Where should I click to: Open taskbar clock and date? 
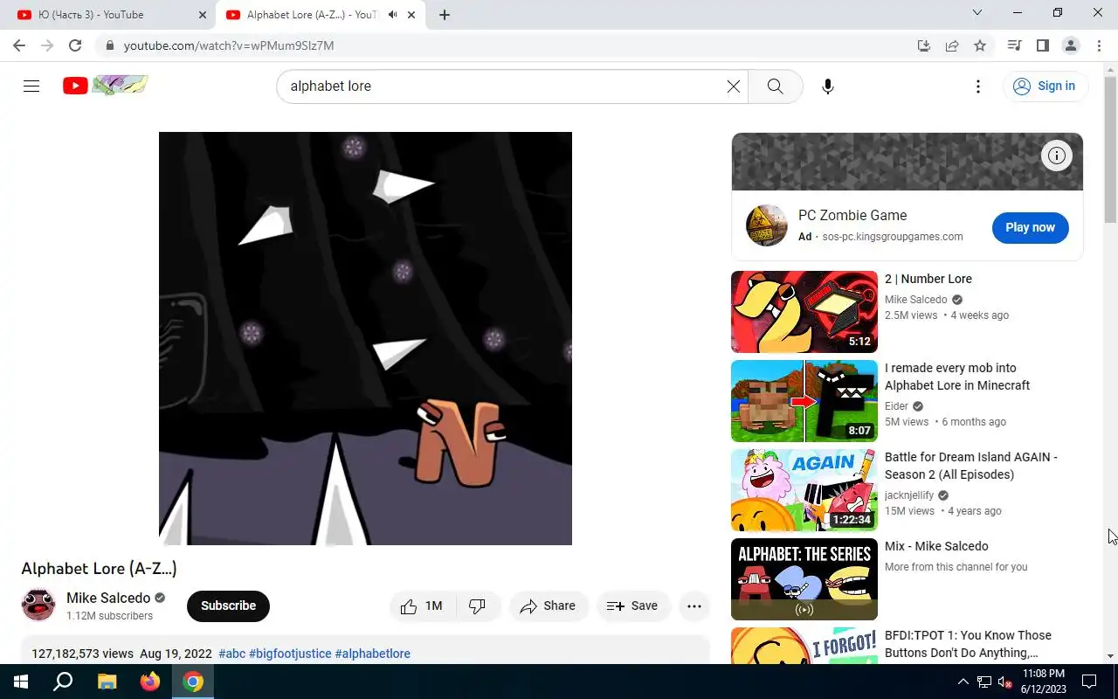[x=1043, y=682]
